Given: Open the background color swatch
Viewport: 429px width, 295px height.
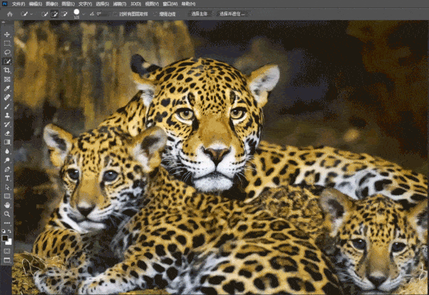Looking at the screenshot, I should tap(9, 242).
